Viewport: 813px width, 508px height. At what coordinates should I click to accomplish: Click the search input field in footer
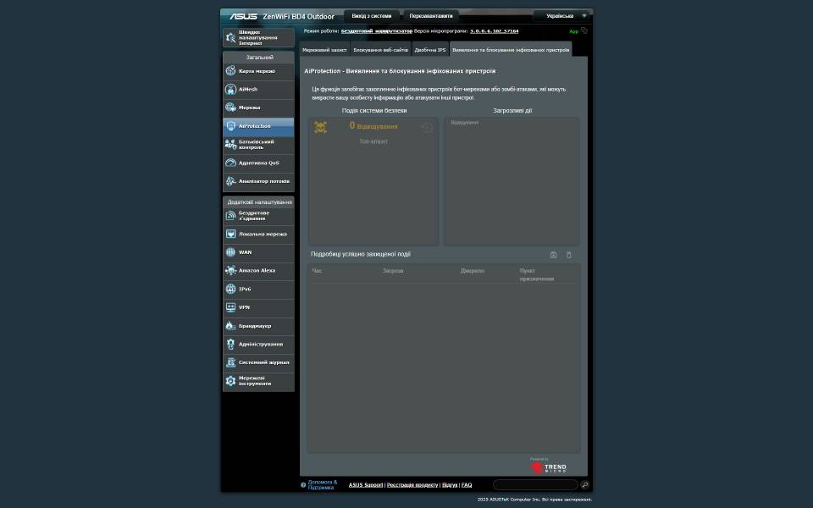click(534, 485)
